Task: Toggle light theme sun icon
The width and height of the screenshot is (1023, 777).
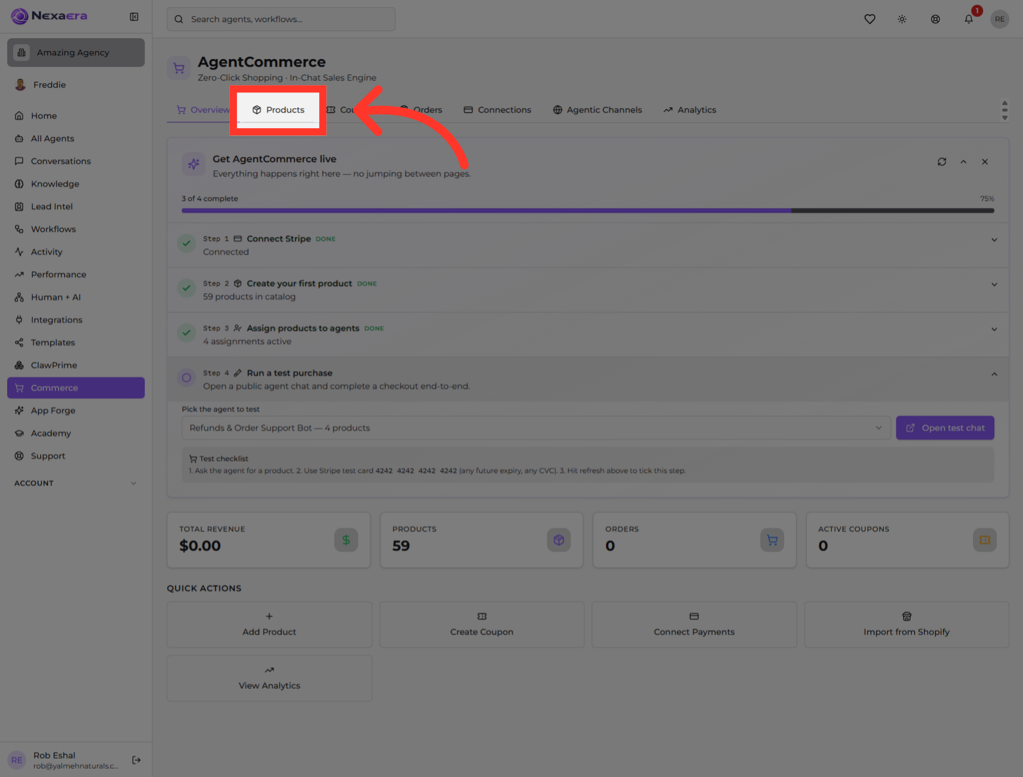Action: [x=902, y=19]
